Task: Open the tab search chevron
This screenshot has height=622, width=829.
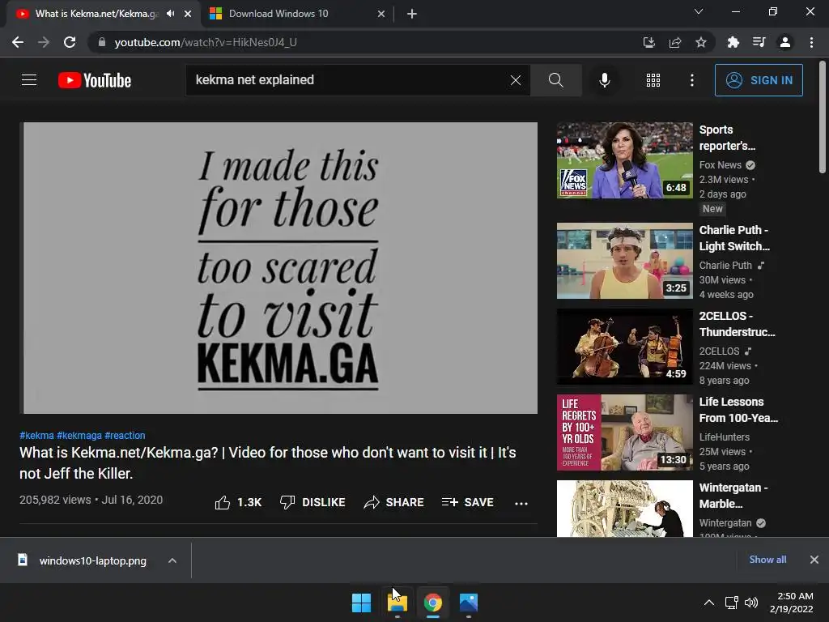Action: click(699, 11)
